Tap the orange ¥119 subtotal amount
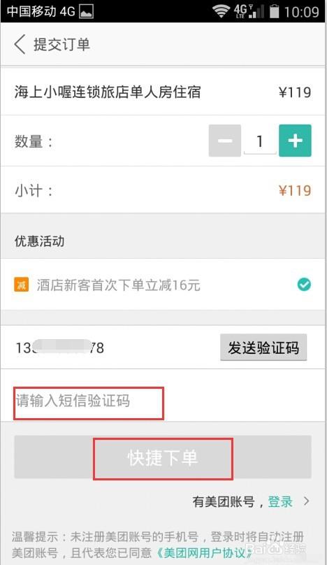This screenshot has width=327, height=565. point(295,190)
